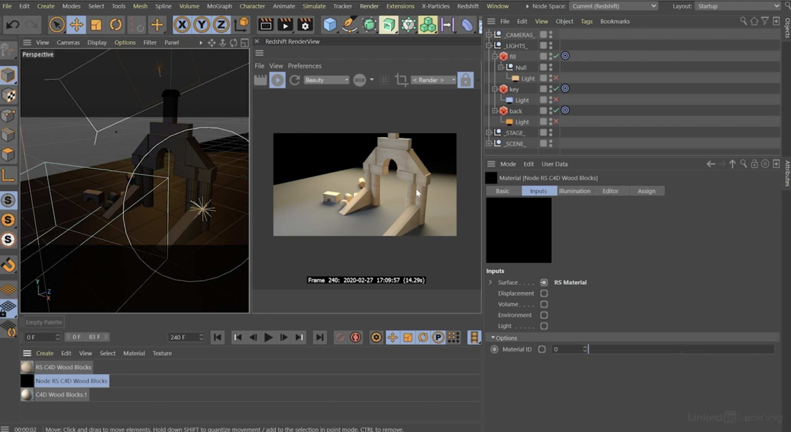Open the MoGraph menu
This screenshot has width=791, height=432.
219,6
